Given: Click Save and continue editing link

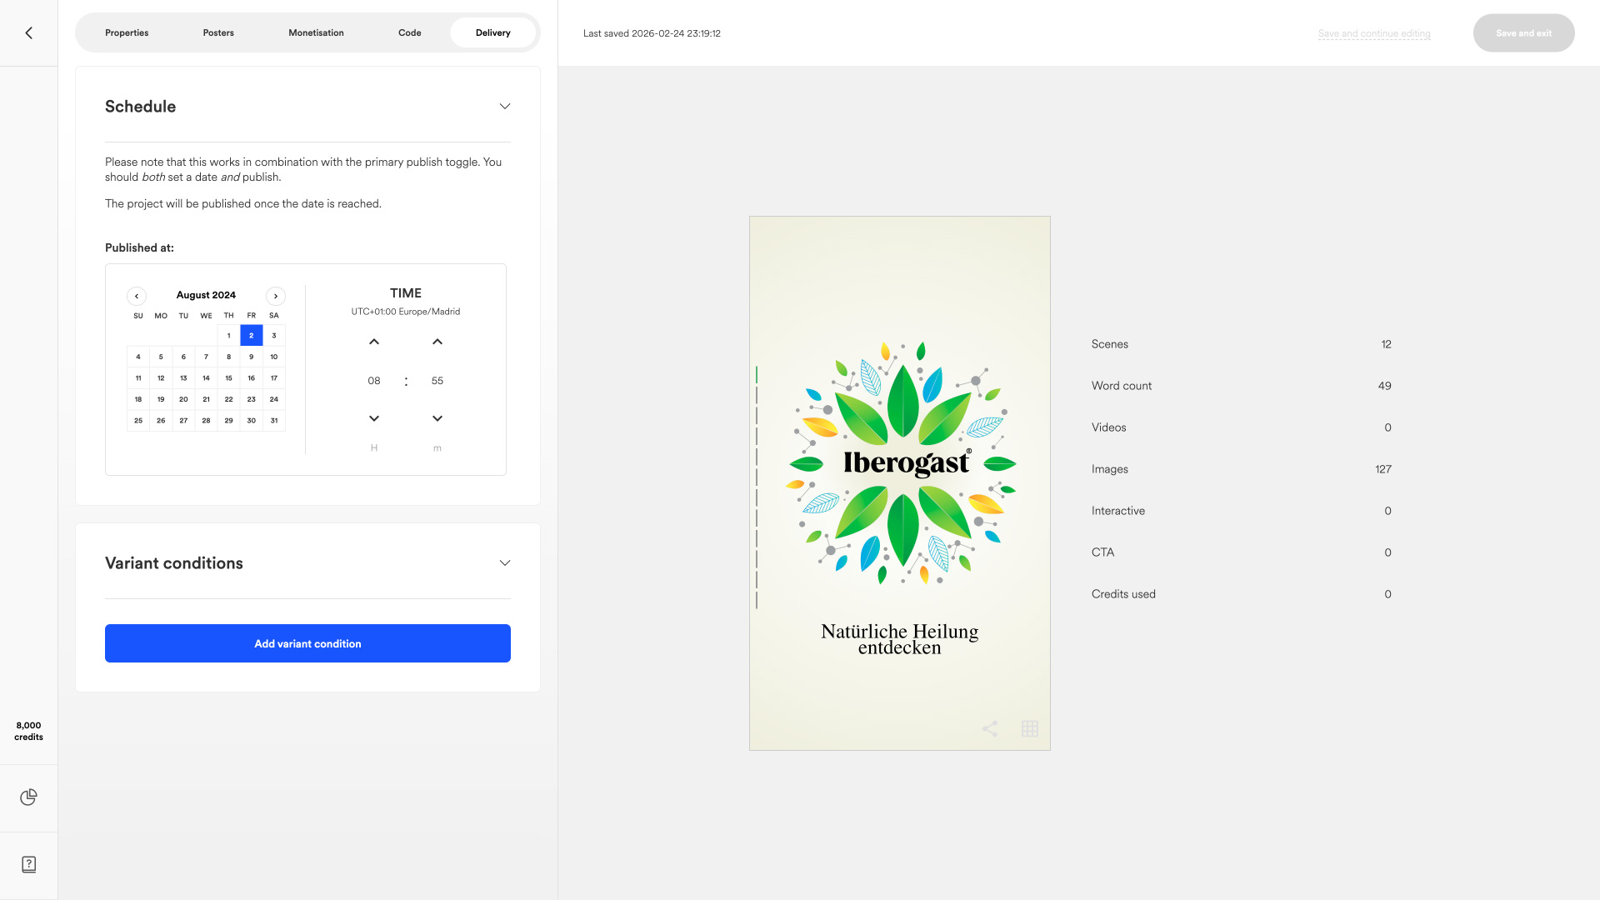Looking at the screenshot, I should 1374,33.
